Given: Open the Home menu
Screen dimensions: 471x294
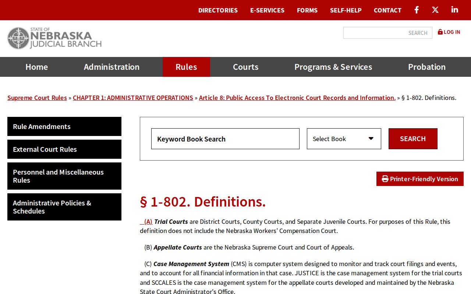Looking at the screenshot, I should [x=37, y=67].
